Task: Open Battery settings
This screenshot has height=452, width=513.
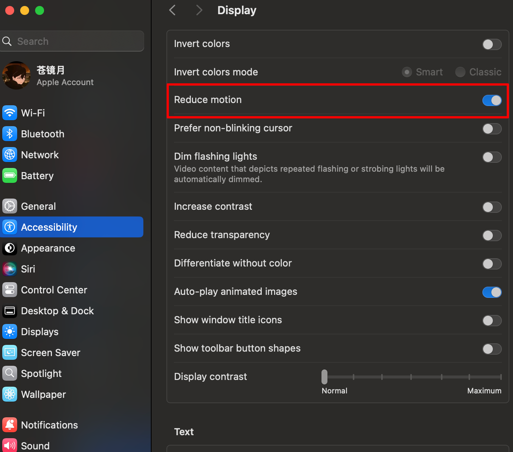Action: [x=72, y=175]
